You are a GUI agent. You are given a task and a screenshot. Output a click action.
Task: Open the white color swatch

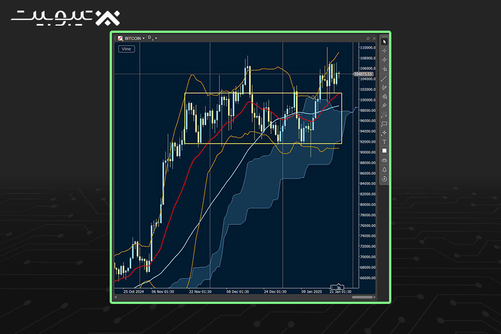tap(384, 151)
